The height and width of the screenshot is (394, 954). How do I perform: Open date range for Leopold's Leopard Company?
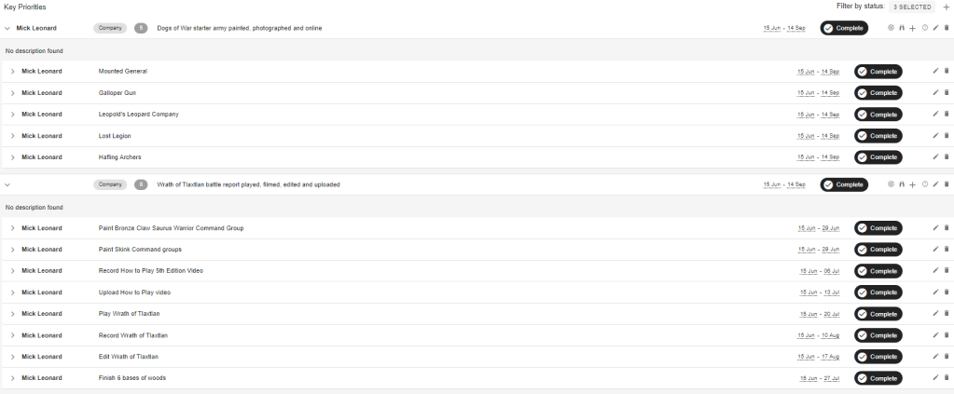click(x=818, y=115)
